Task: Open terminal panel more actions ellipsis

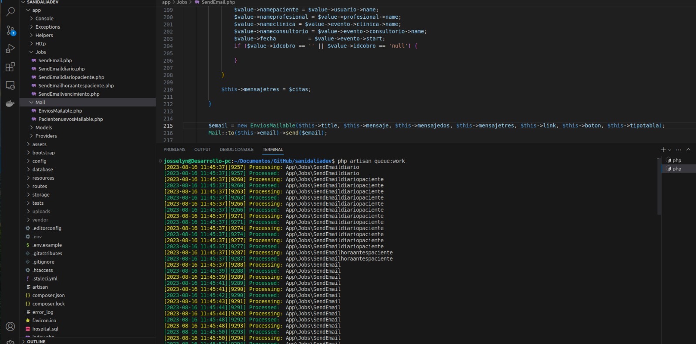Action: pos(678,150)
